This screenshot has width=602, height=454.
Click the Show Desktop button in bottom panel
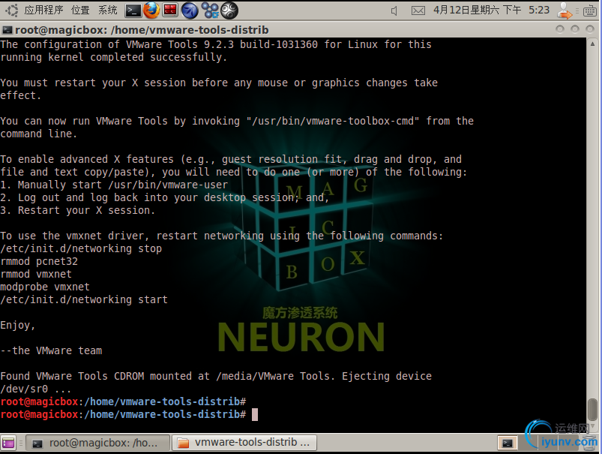point(8,443)
